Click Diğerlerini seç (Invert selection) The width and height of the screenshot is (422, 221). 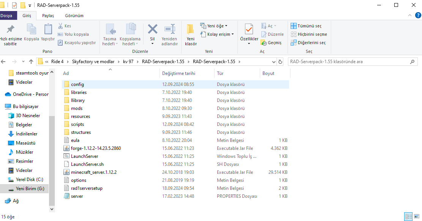[x=308, y=43]
